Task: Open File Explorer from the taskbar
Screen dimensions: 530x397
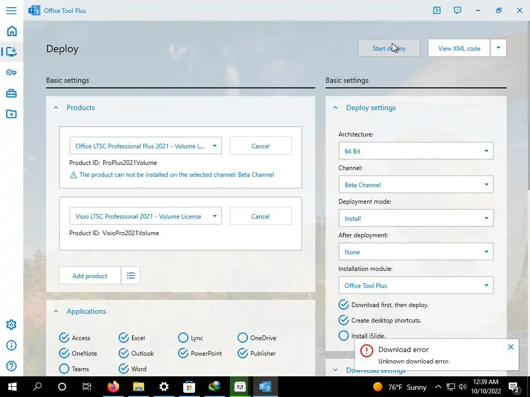Action: coord(139,387)
